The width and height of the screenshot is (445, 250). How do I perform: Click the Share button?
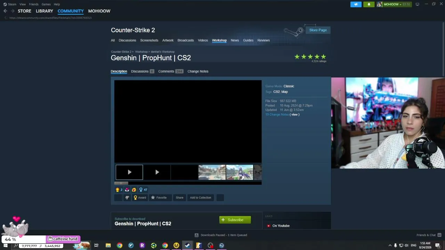coord(179,198)
